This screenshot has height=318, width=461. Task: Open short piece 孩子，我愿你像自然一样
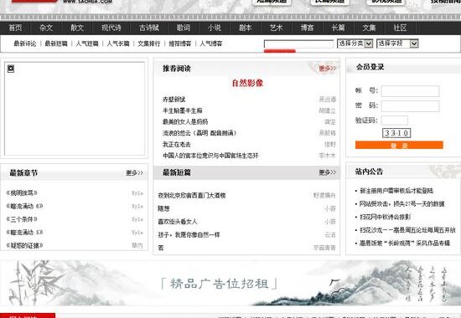coord(189,235)
